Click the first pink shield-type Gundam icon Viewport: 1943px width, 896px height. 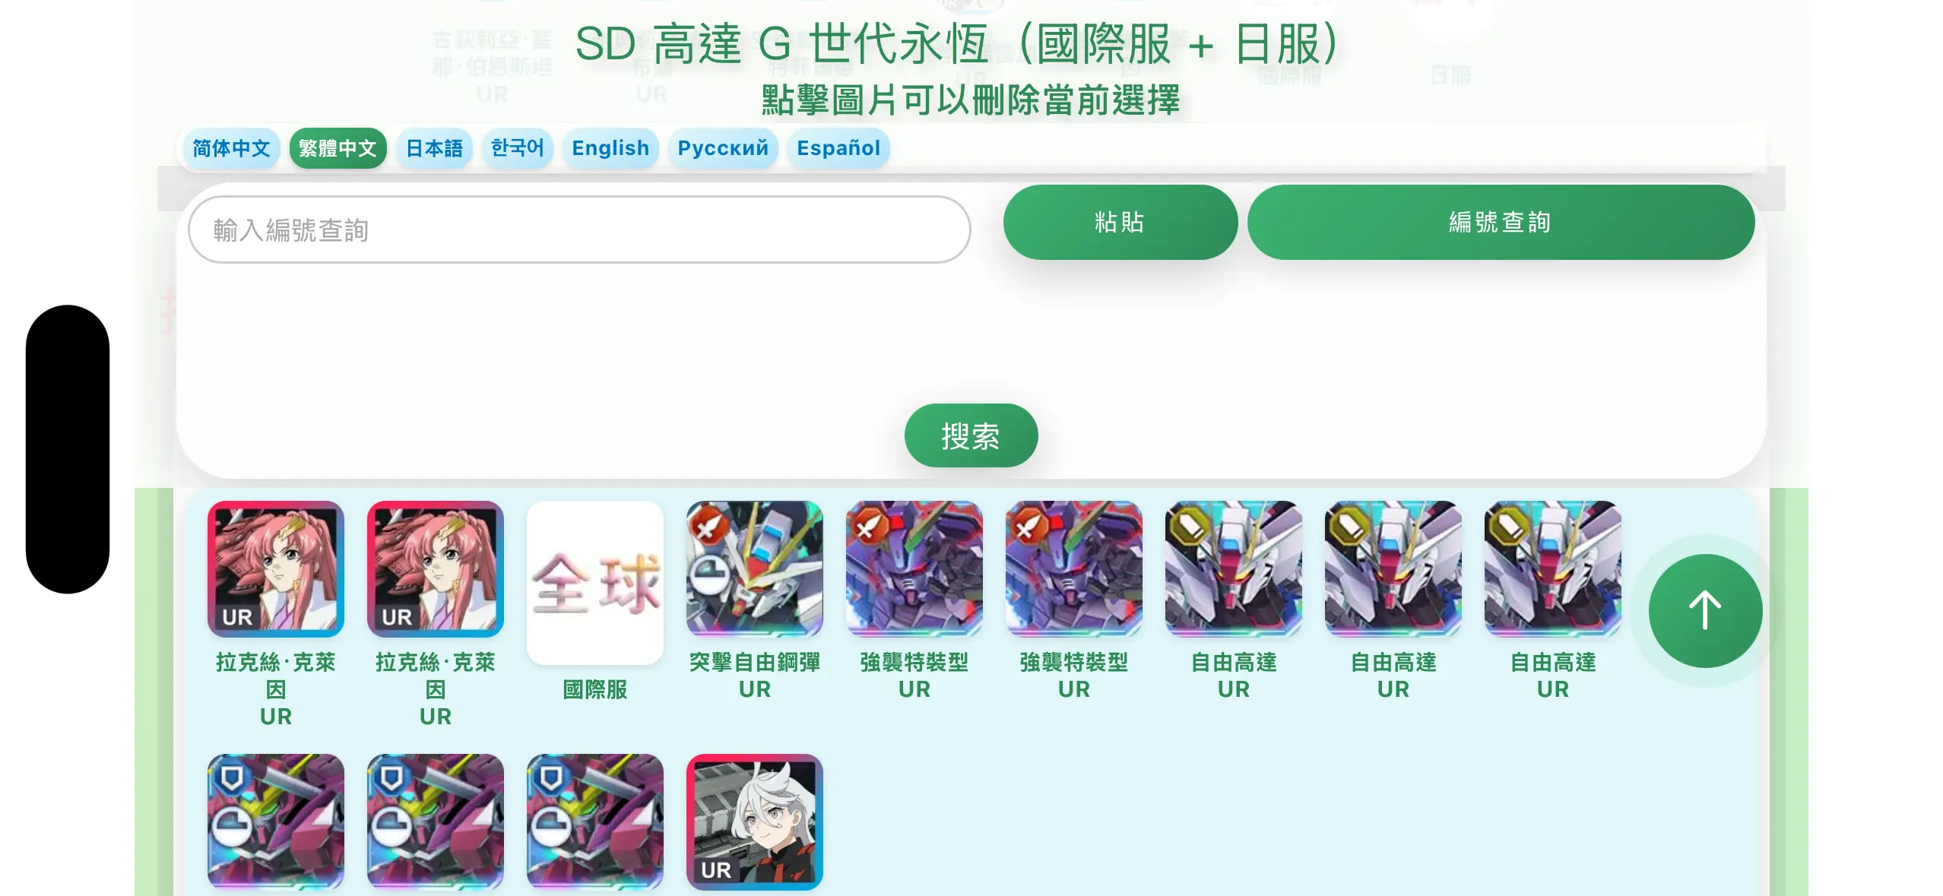coord(275,822)
